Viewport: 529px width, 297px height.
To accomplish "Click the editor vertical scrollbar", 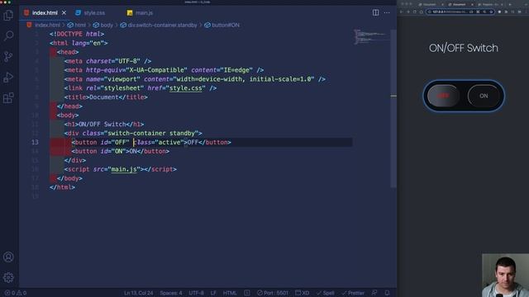I will pyautogui.click(x=393, y=108).
